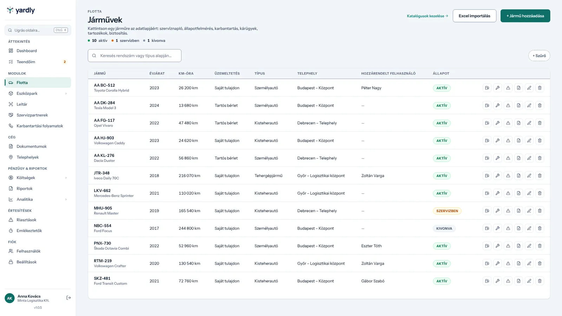Image resolution: width=562 pixels, height=316 pixels.
Task: Log out using the exit icon beside Anna Kovács
Action: (68, 298)
